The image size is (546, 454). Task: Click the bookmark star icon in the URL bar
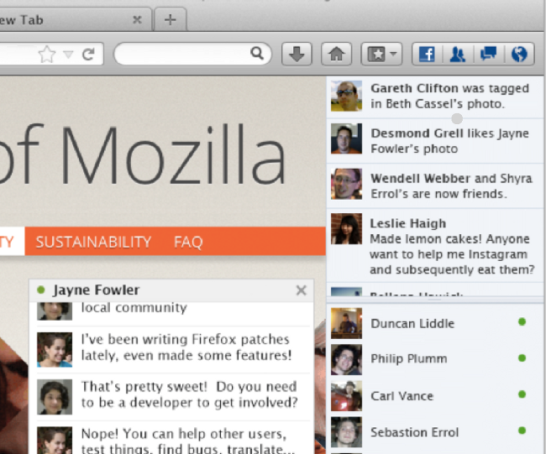pyautogui.click(x=47, y=54)
